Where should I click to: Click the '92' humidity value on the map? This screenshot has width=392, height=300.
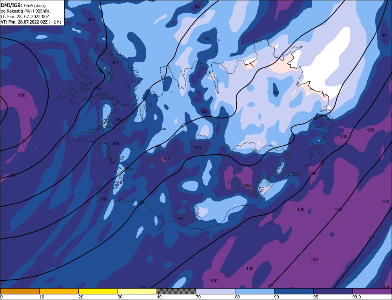[276, 92]
